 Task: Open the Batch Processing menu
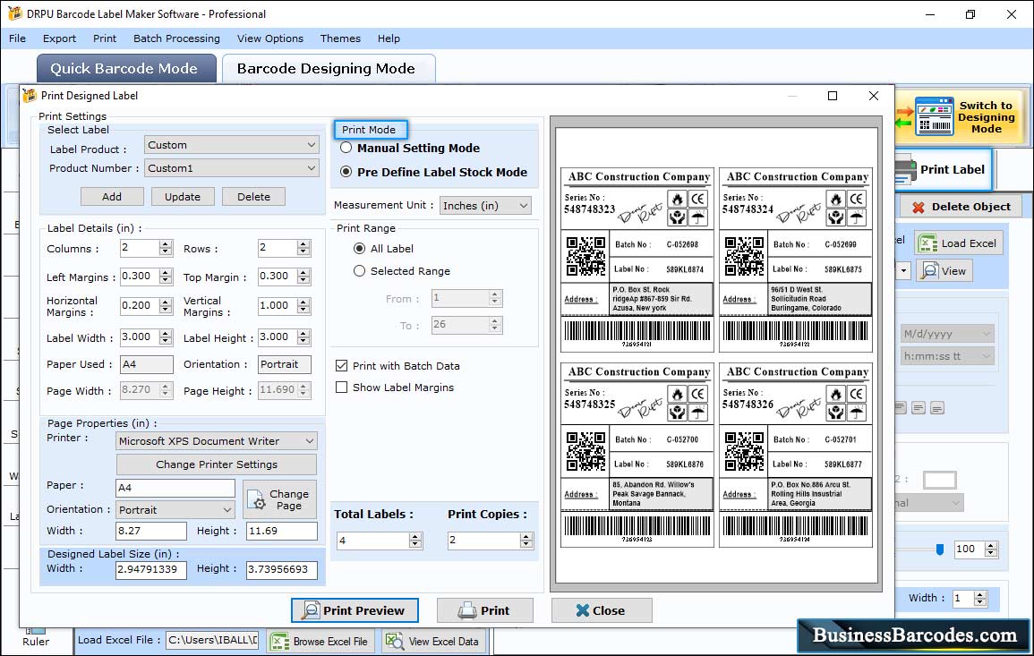click(176, 38)
